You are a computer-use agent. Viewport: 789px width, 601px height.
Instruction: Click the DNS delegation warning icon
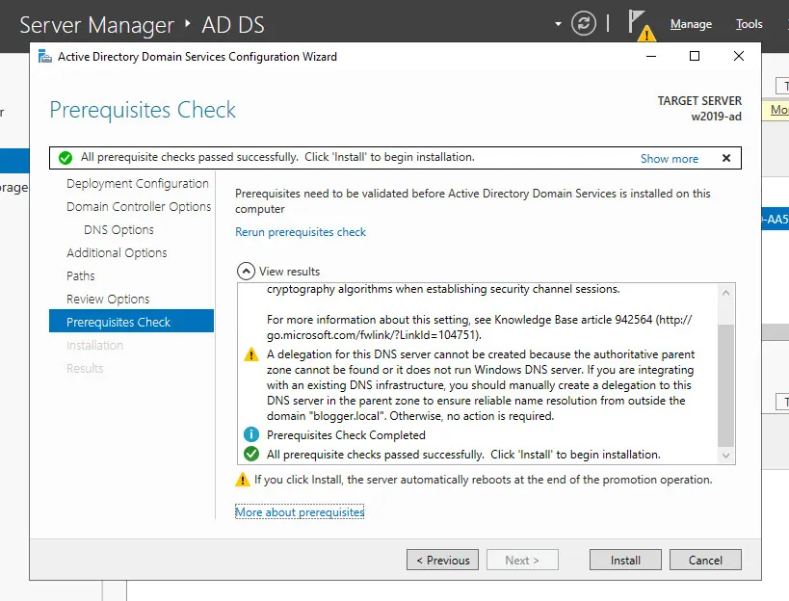[x=250, y=354]
